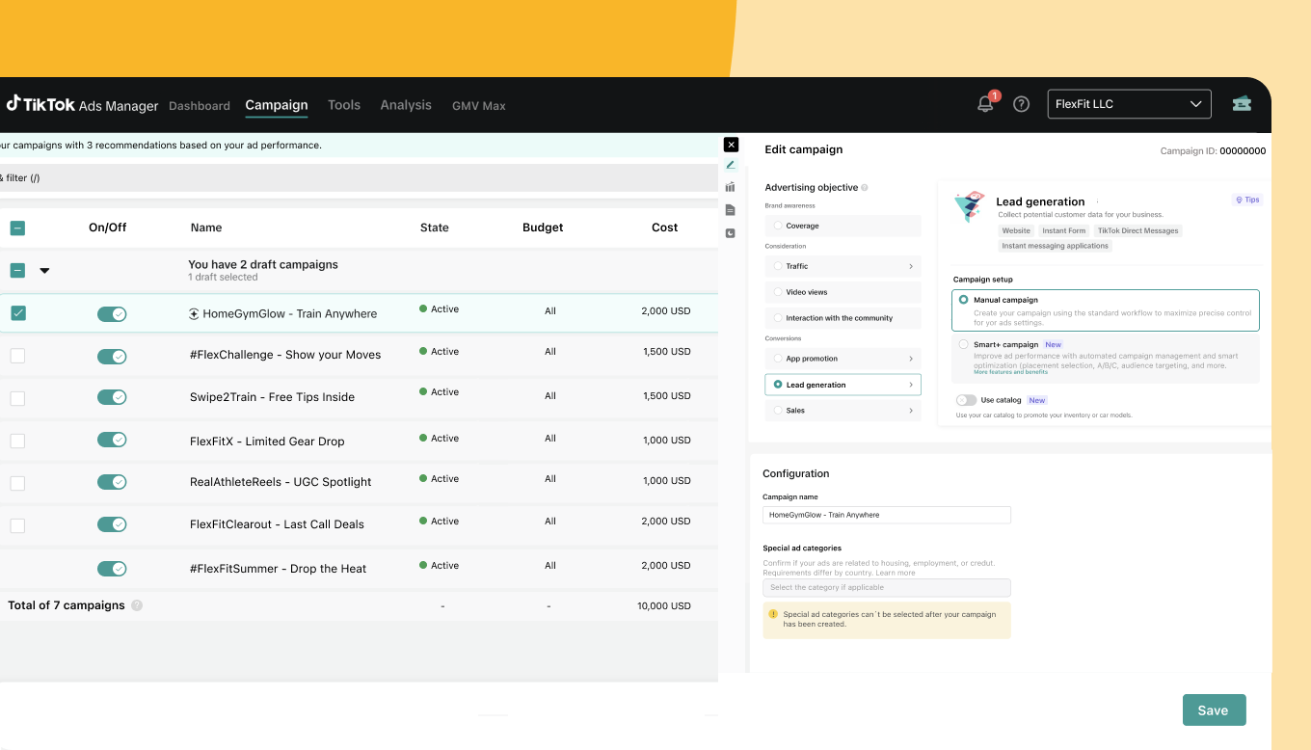The width and height of the screenshot is (1311, 750).
Task: Open the special ad categories dropdown
Action: [x=886, y=587]
